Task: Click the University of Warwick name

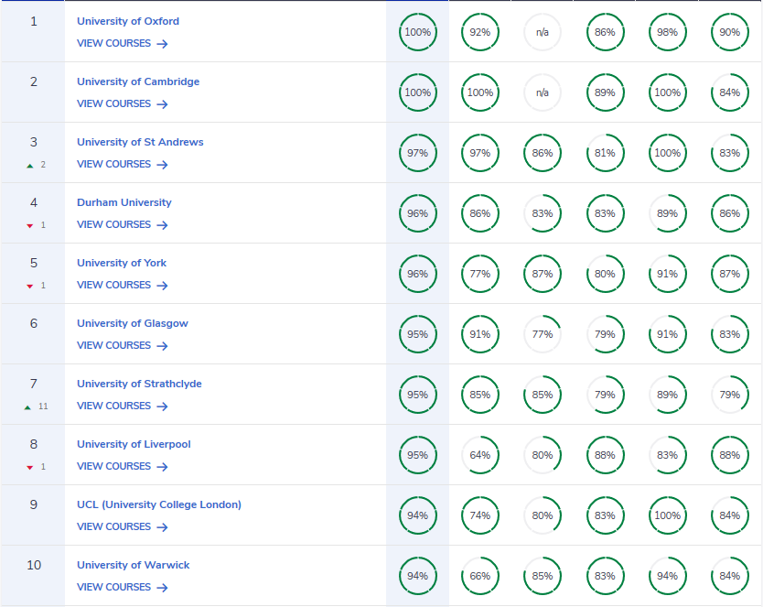Action: coord(133,565)
